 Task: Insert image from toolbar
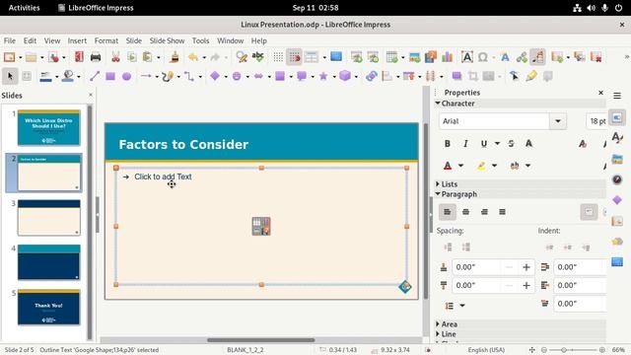click(414, 57)
